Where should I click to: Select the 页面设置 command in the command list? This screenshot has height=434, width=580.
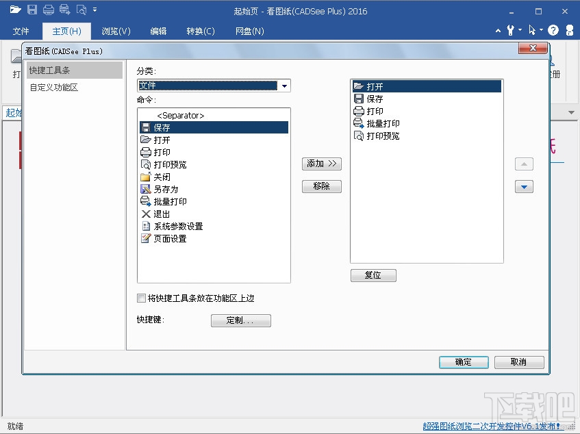click(x=168, y=238)
